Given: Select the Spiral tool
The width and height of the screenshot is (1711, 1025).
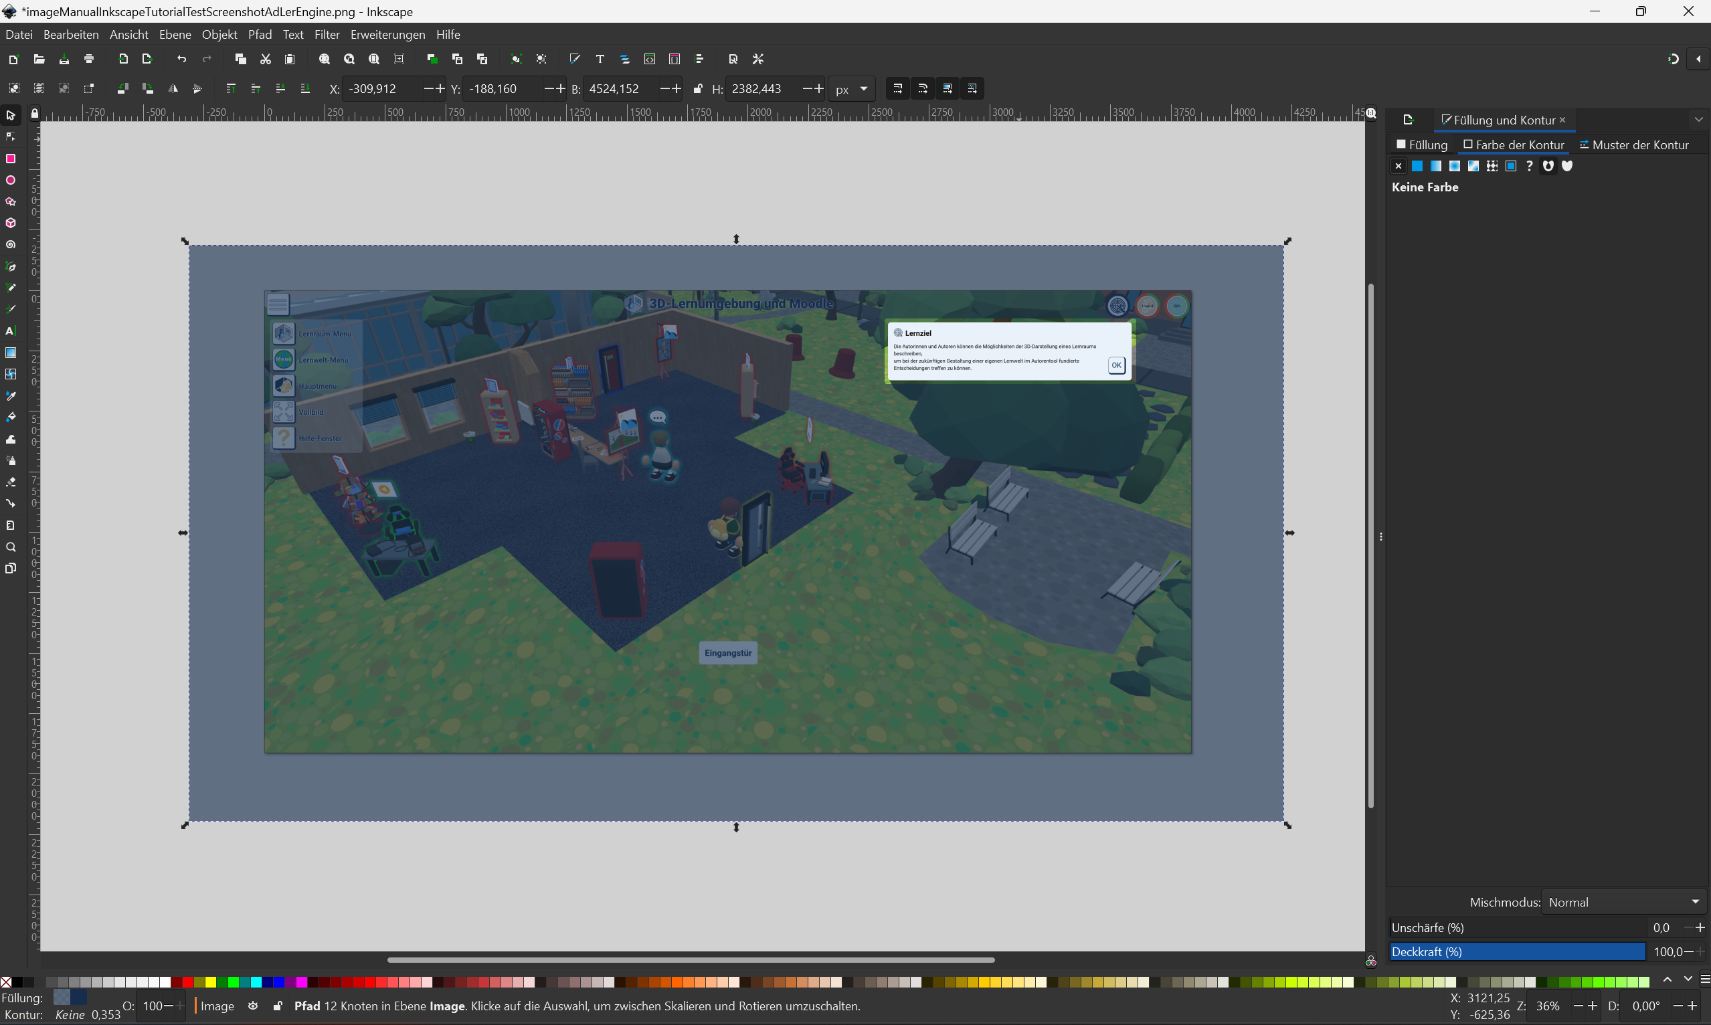Looking at the screenshot, I should click(x=10, y=245).
